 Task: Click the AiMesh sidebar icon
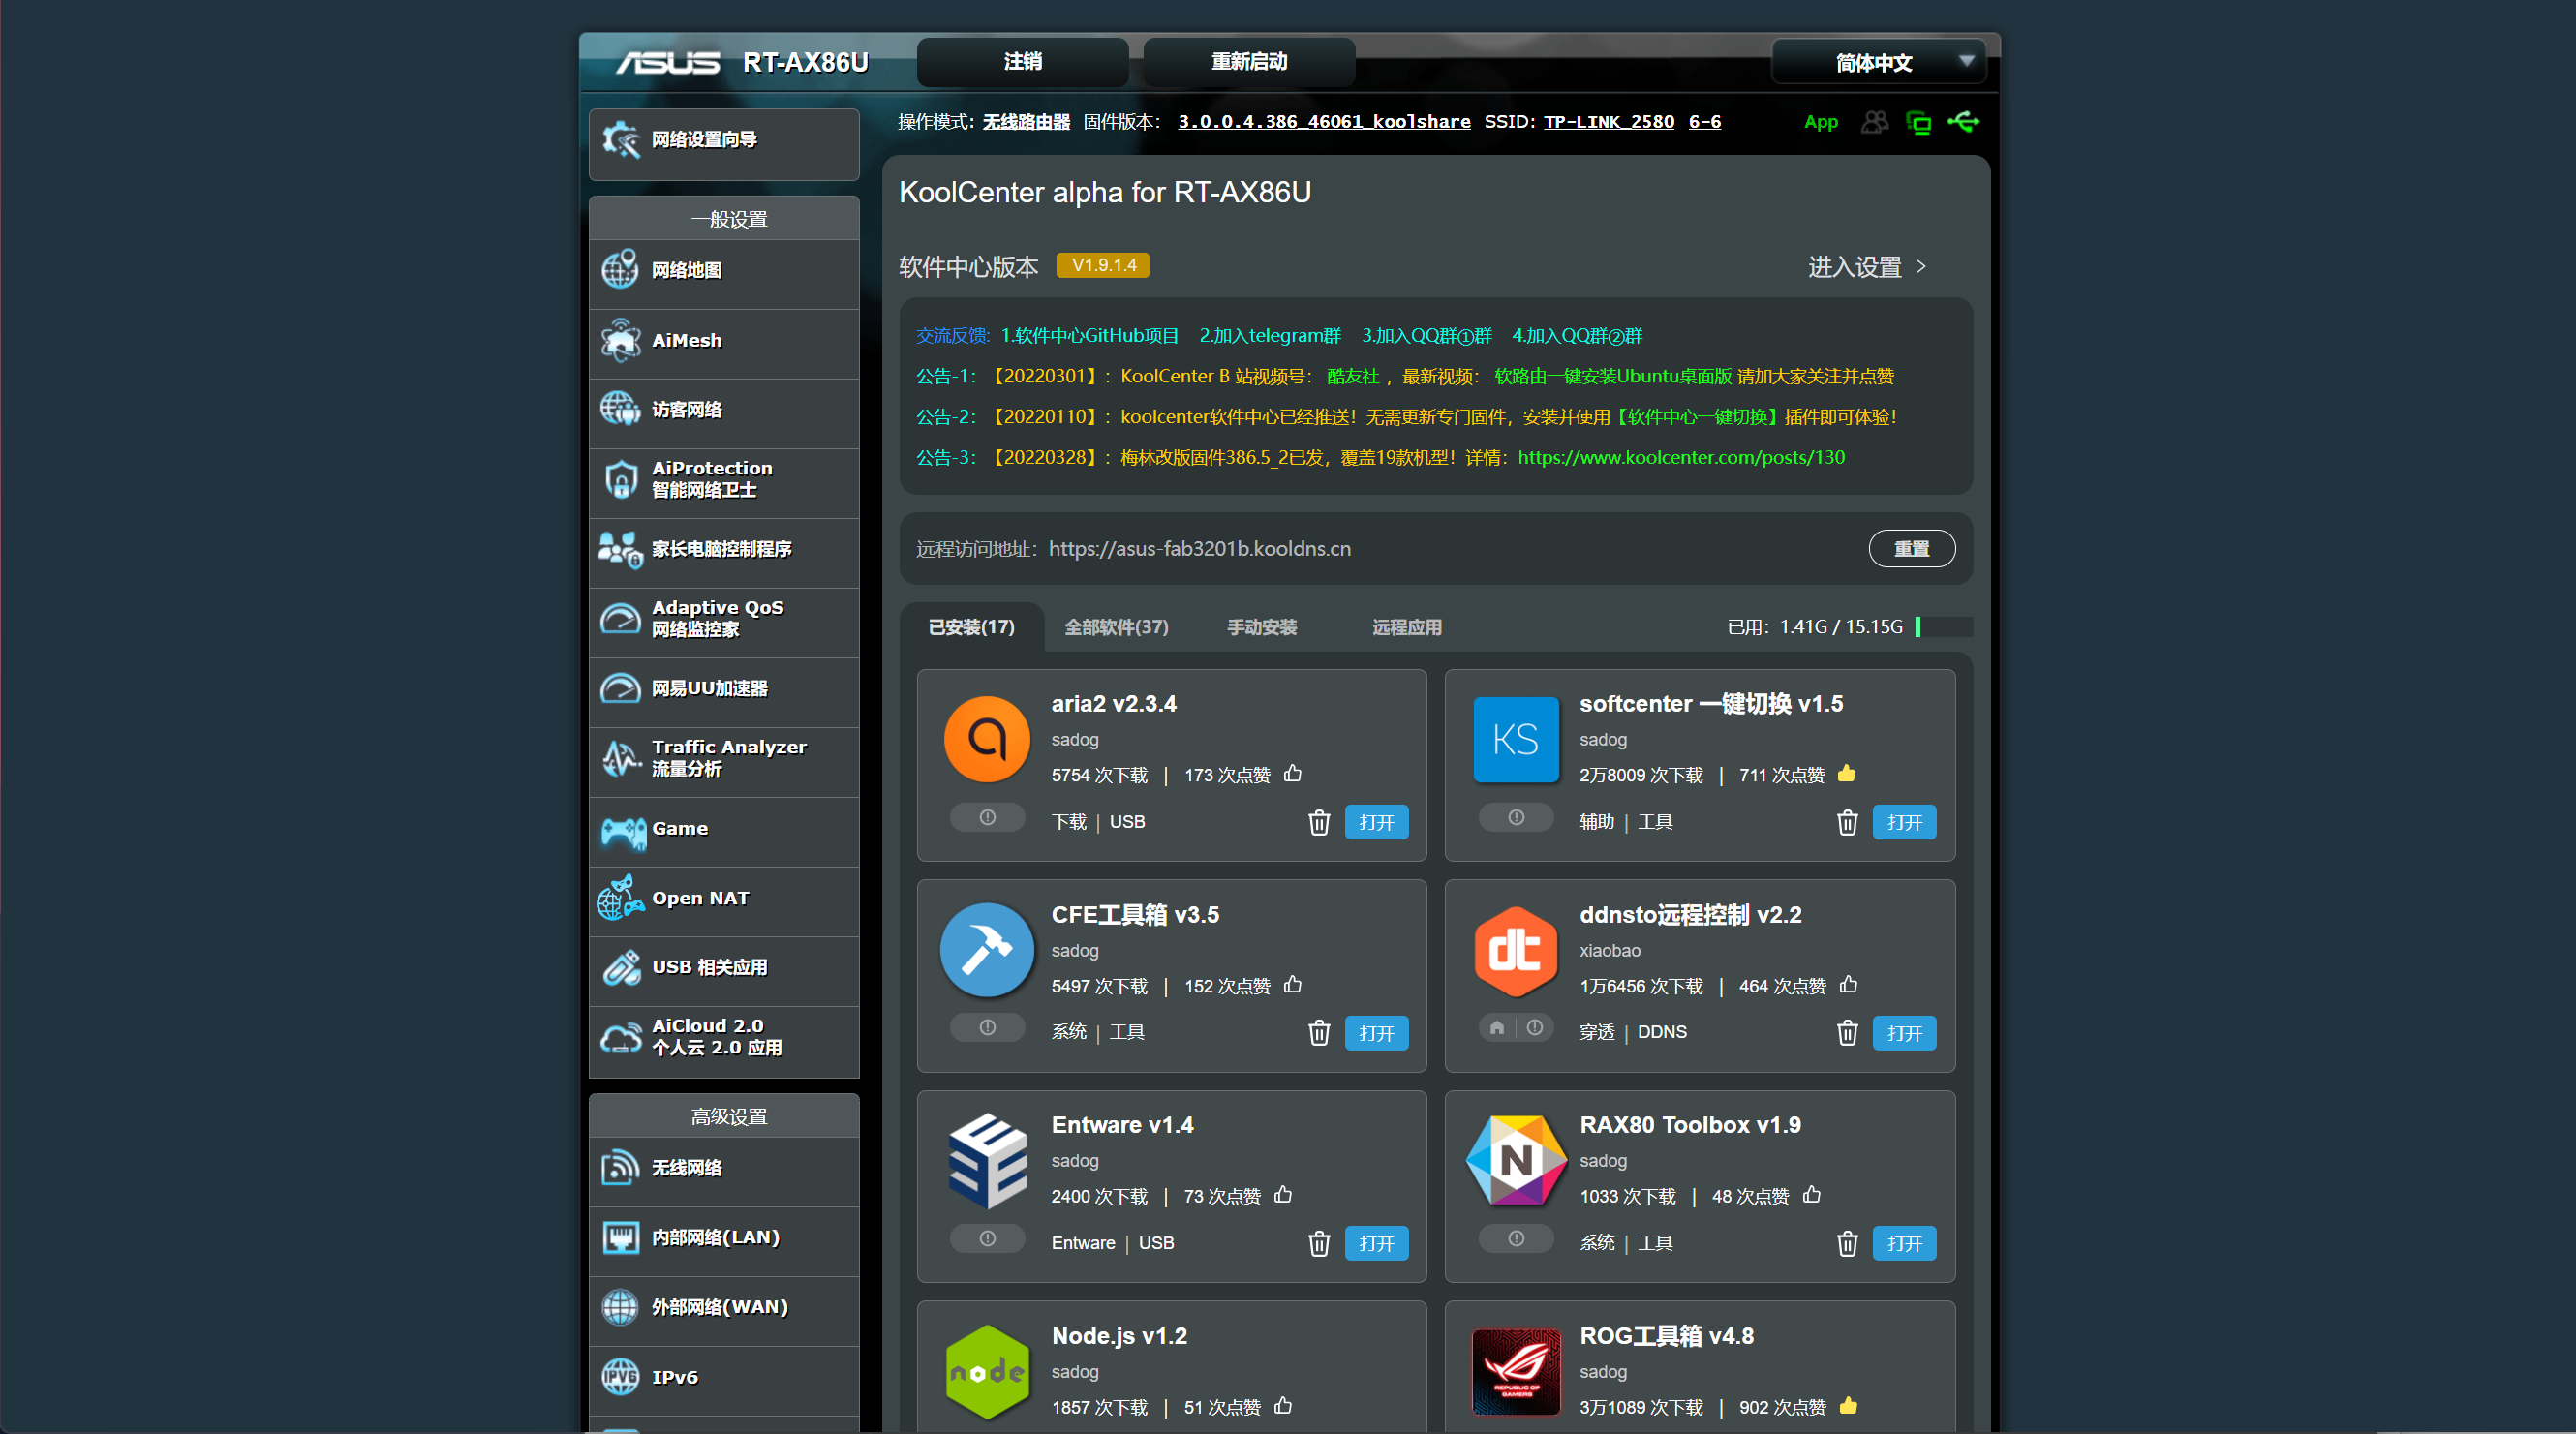point(621,341)
